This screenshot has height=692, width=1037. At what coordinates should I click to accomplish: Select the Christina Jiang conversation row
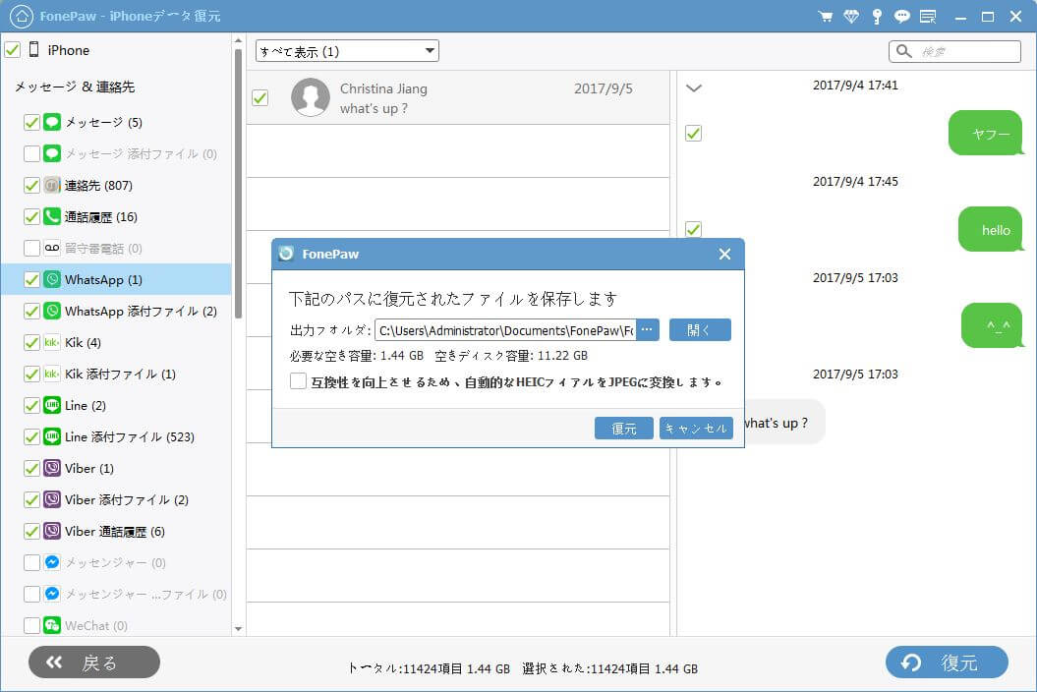[458, 97]
